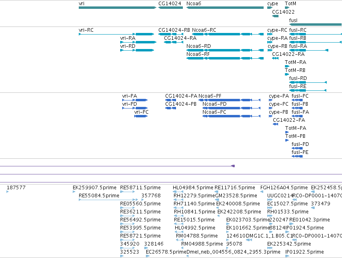Click the Ncoa6 gene label

(194, 4)
